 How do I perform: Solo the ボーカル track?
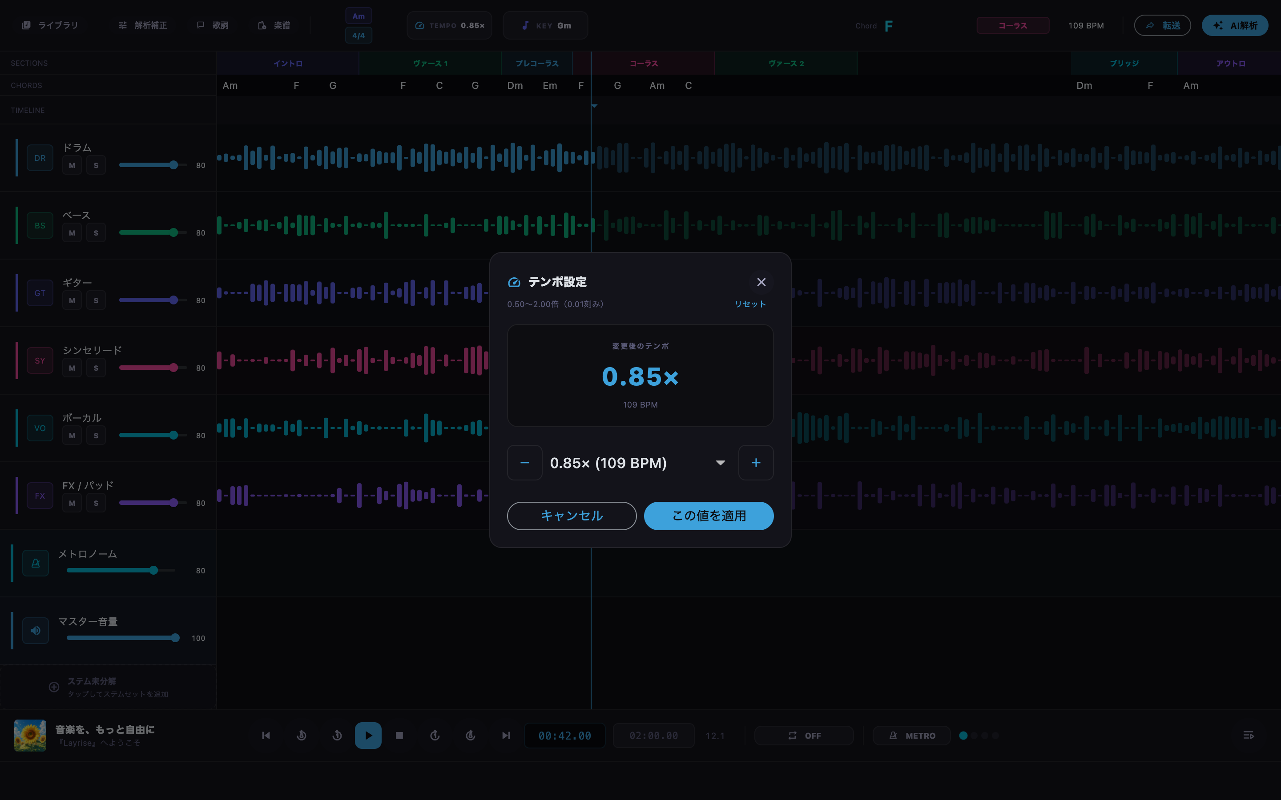click(x=96, y=436)
